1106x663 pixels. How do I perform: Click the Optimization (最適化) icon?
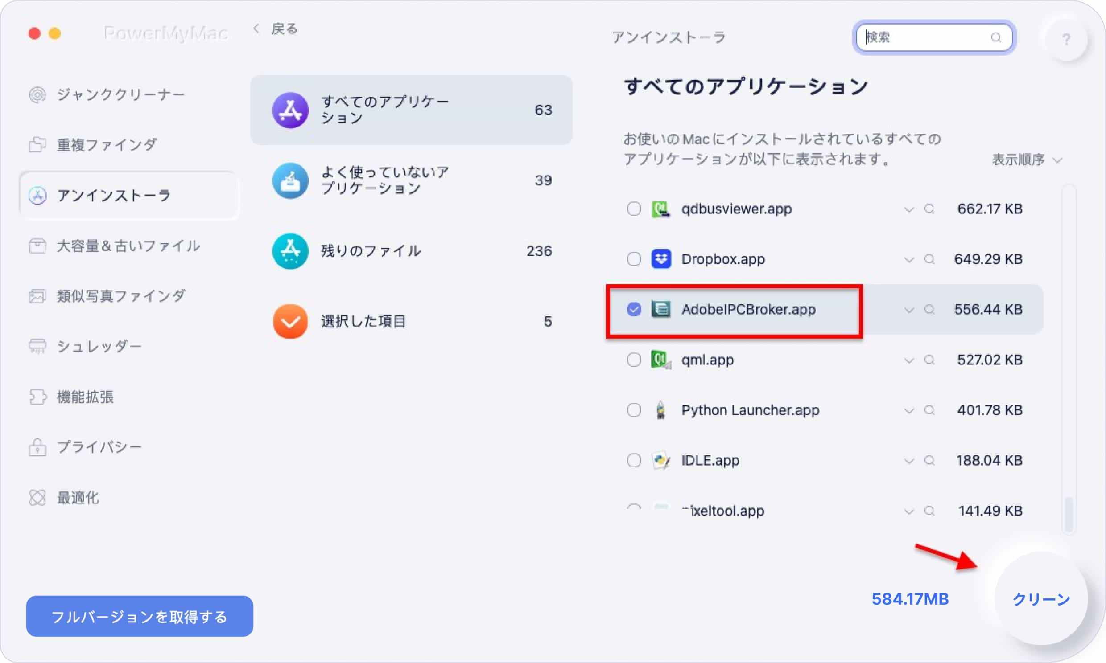tap(37, 498)
